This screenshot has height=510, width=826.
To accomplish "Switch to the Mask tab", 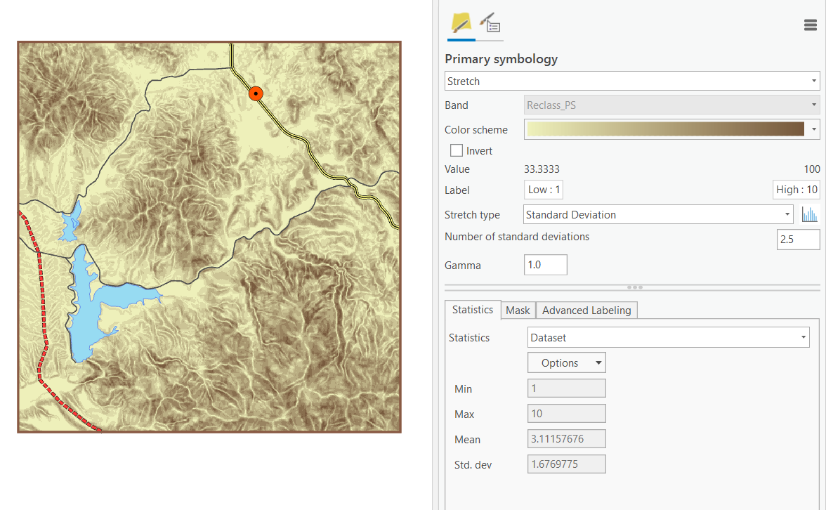I will [x=518, y=310].
